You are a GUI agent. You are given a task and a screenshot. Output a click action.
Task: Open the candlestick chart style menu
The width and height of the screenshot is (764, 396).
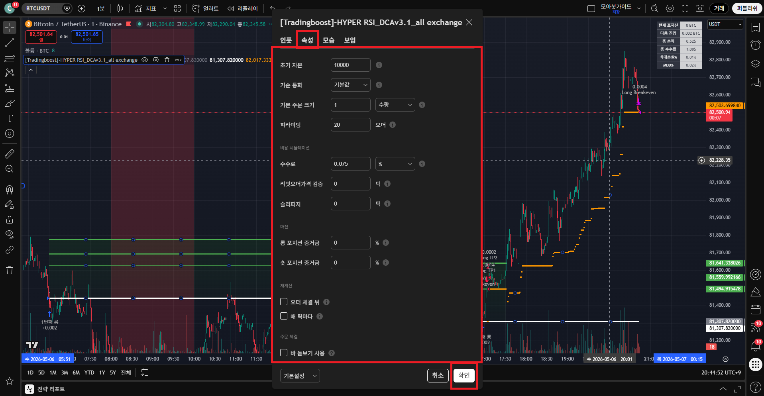[120, 8]
